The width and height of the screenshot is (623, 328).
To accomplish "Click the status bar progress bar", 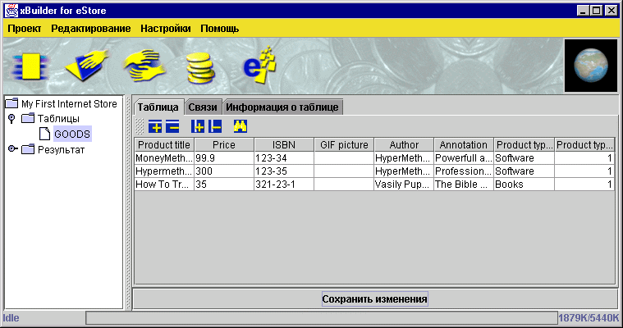I will [x=322, y=318].
